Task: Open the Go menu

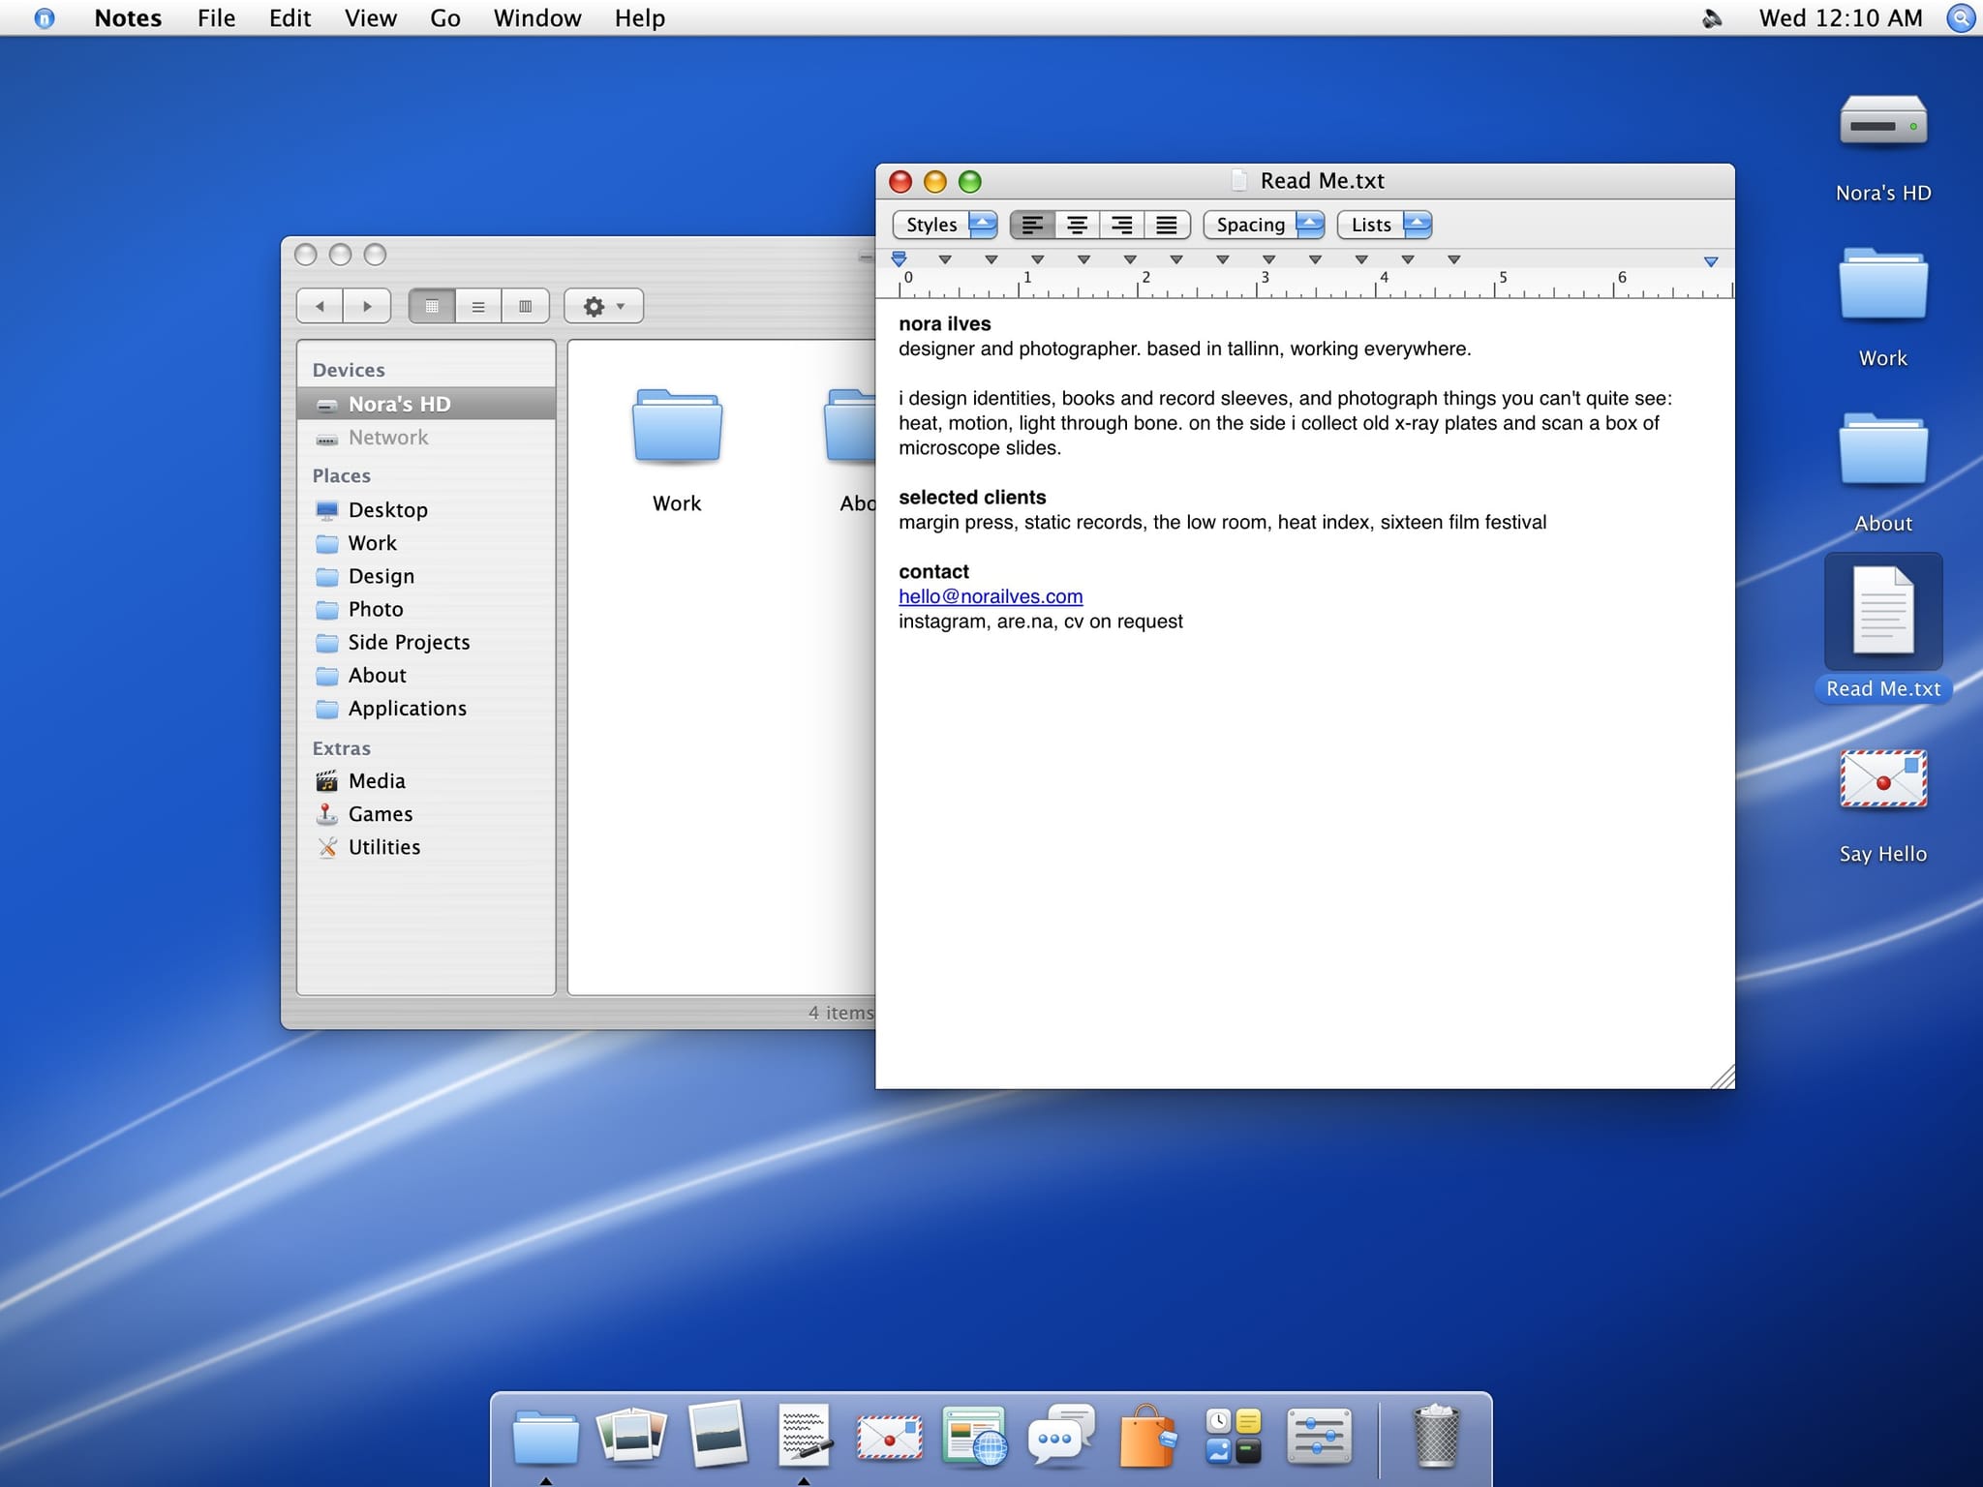Action: (x=445, y=18)
